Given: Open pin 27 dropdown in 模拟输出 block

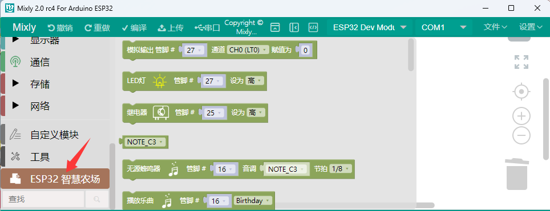Looking at the screenshot, I should pos(194,51).
